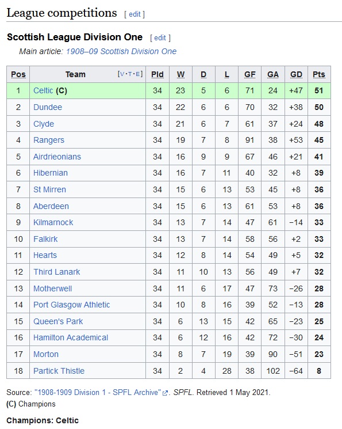
Task: Open the T (talk) template link
Action: tap(130, 74)
